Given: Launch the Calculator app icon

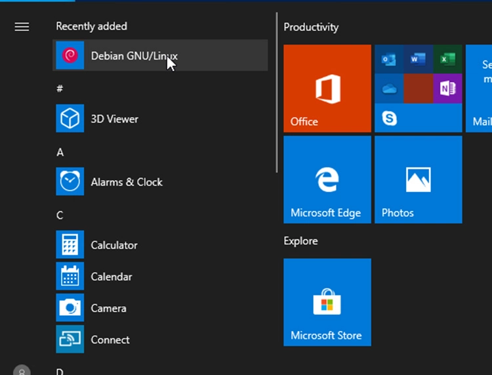Looking at the screenshot, I should pos(70,244).
